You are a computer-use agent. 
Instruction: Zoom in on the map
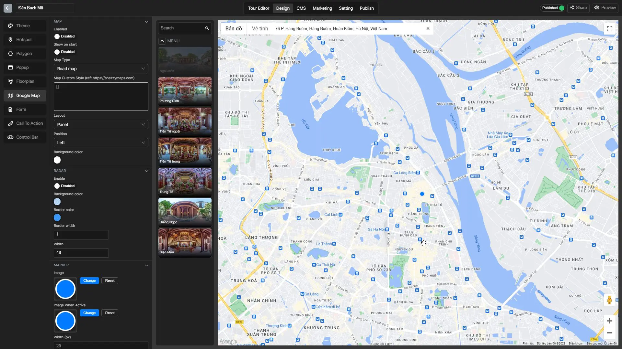click(x=609, y=321)
